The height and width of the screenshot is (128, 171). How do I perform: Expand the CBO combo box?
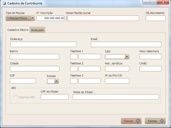pyautogui.click(x=127, y=57)
